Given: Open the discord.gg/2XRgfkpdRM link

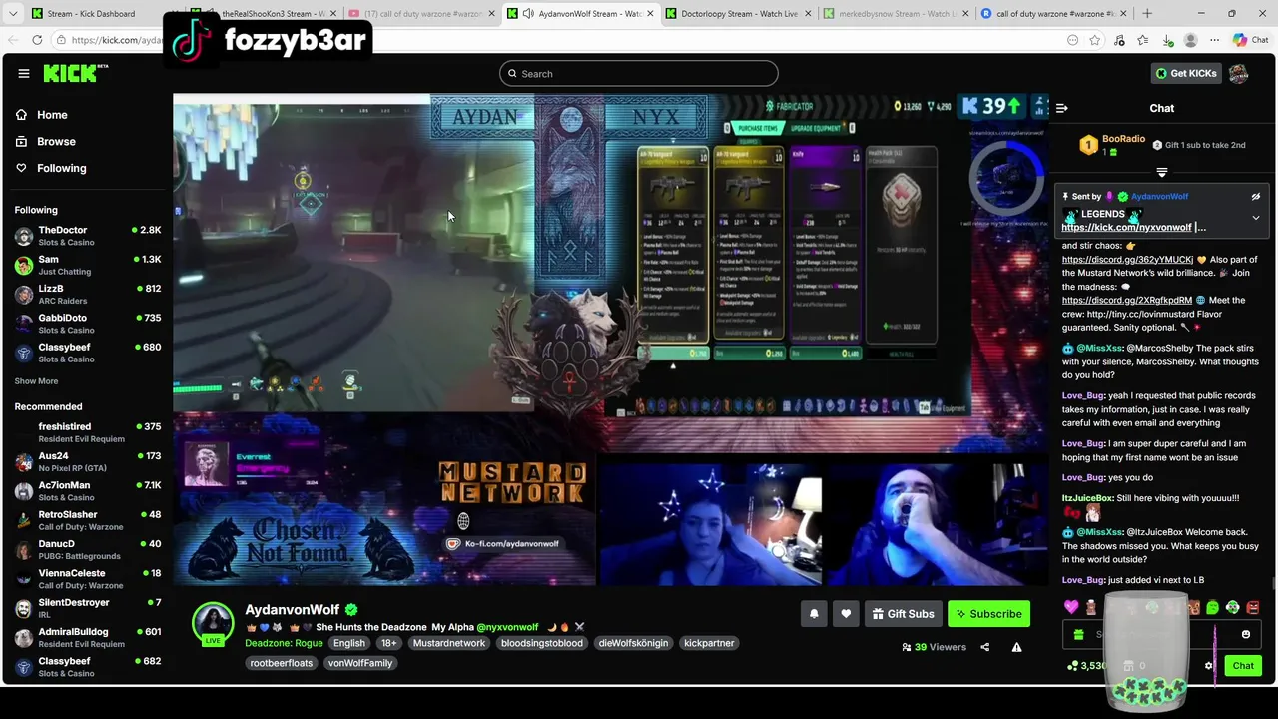Looking at the screenshot, I should tap(1127, 300).
